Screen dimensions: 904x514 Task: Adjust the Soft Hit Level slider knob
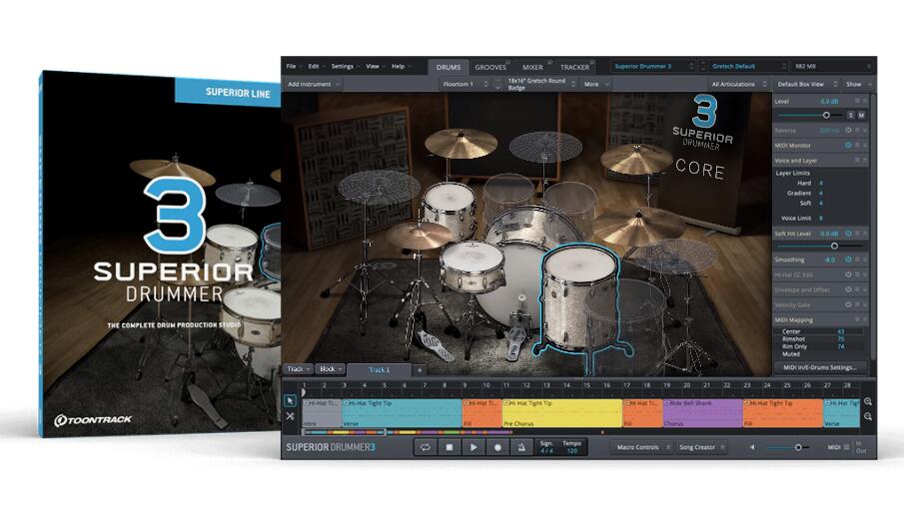coord(834,247)
